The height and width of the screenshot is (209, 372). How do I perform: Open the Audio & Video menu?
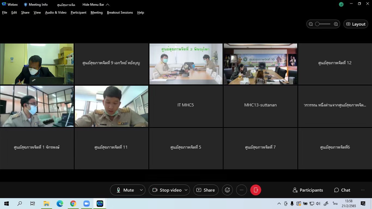(56, 13)
